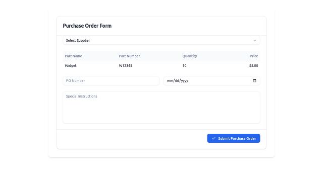Click the supplier dropdown chevron arrow
Viewport: 323px width, 181px height.
(x=255, y=40)
